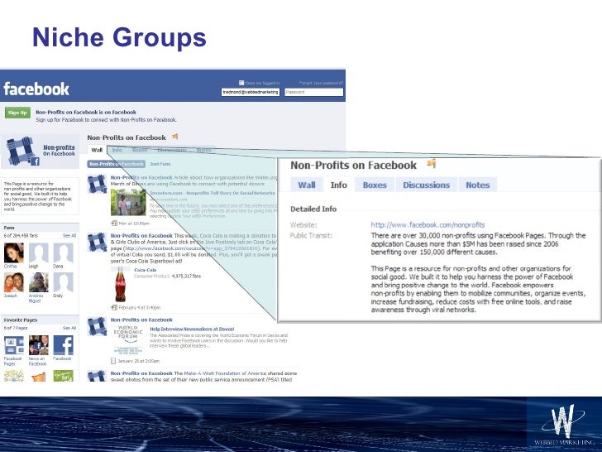The image size is (602, 452).
Task: Open the Wall tab in the enlarged callout
Action: pos(306,185)
